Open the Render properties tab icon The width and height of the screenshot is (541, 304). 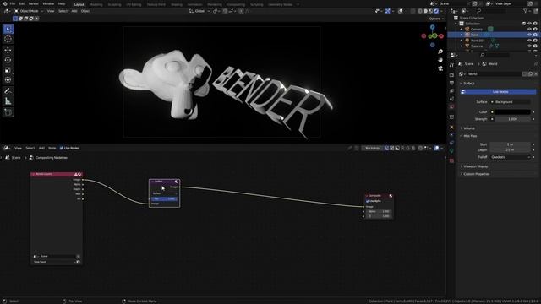coord(451,75)
